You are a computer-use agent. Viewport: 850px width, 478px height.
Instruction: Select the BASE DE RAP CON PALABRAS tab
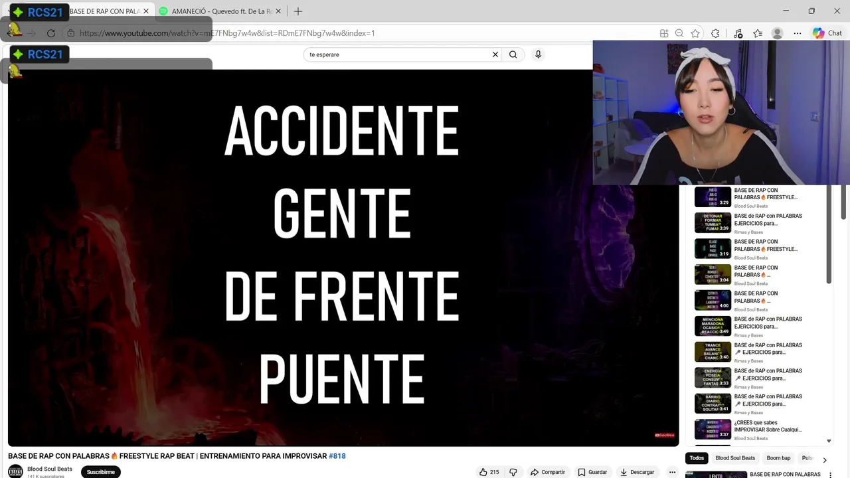(x=105, y=11)
